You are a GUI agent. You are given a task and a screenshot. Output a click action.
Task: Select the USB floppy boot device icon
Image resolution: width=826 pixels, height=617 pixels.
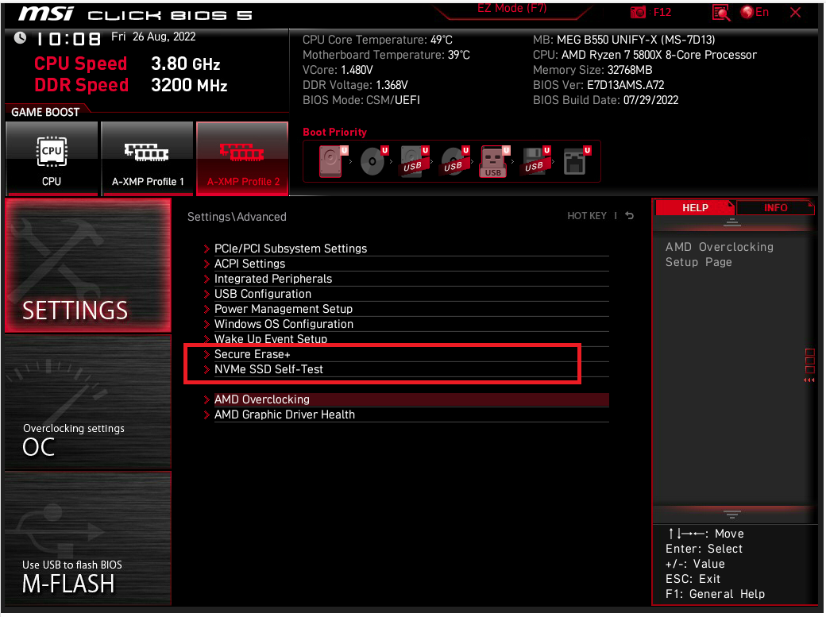(536, 161)
